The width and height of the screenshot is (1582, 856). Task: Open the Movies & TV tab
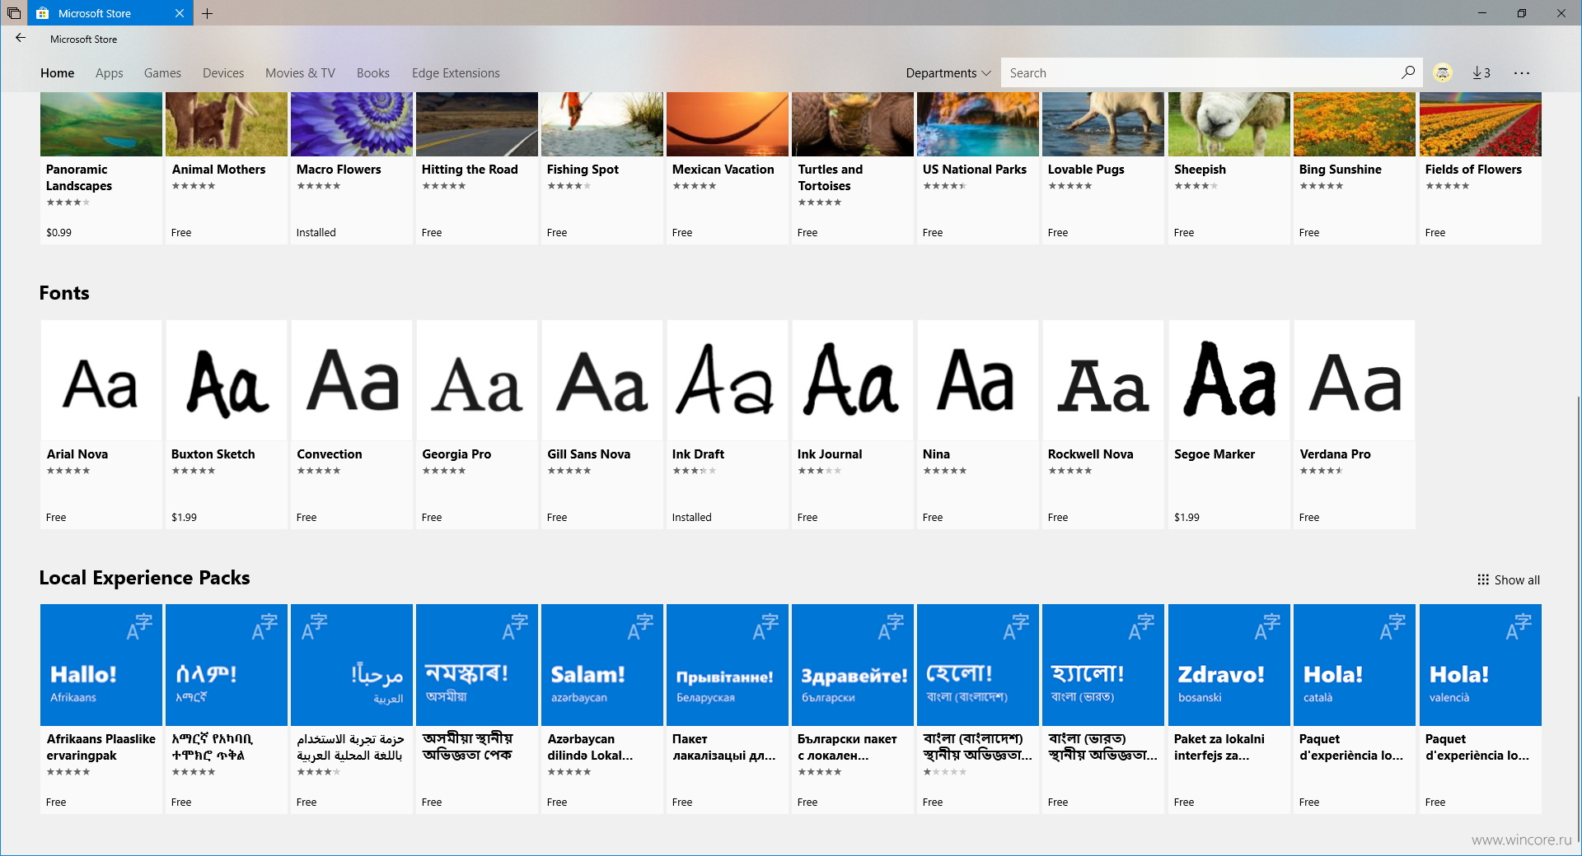click(300, 72)
